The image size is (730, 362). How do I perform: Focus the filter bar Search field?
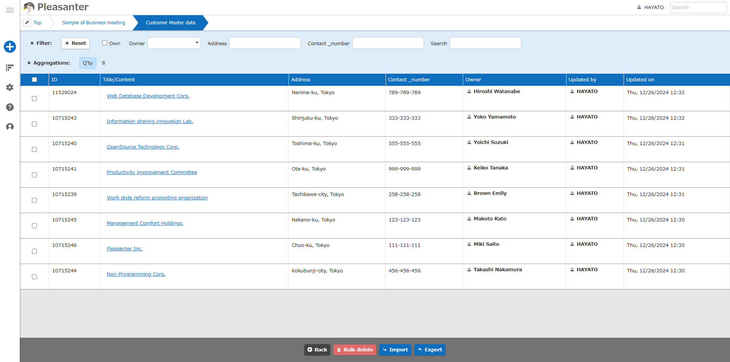coord(486,43)
